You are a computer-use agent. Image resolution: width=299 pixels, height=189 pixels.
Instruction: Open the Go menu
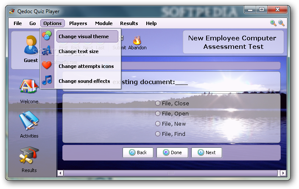[x=32, y=23]
